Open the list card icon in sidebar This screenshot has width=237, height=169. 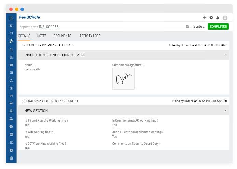[x=11, y=96]
